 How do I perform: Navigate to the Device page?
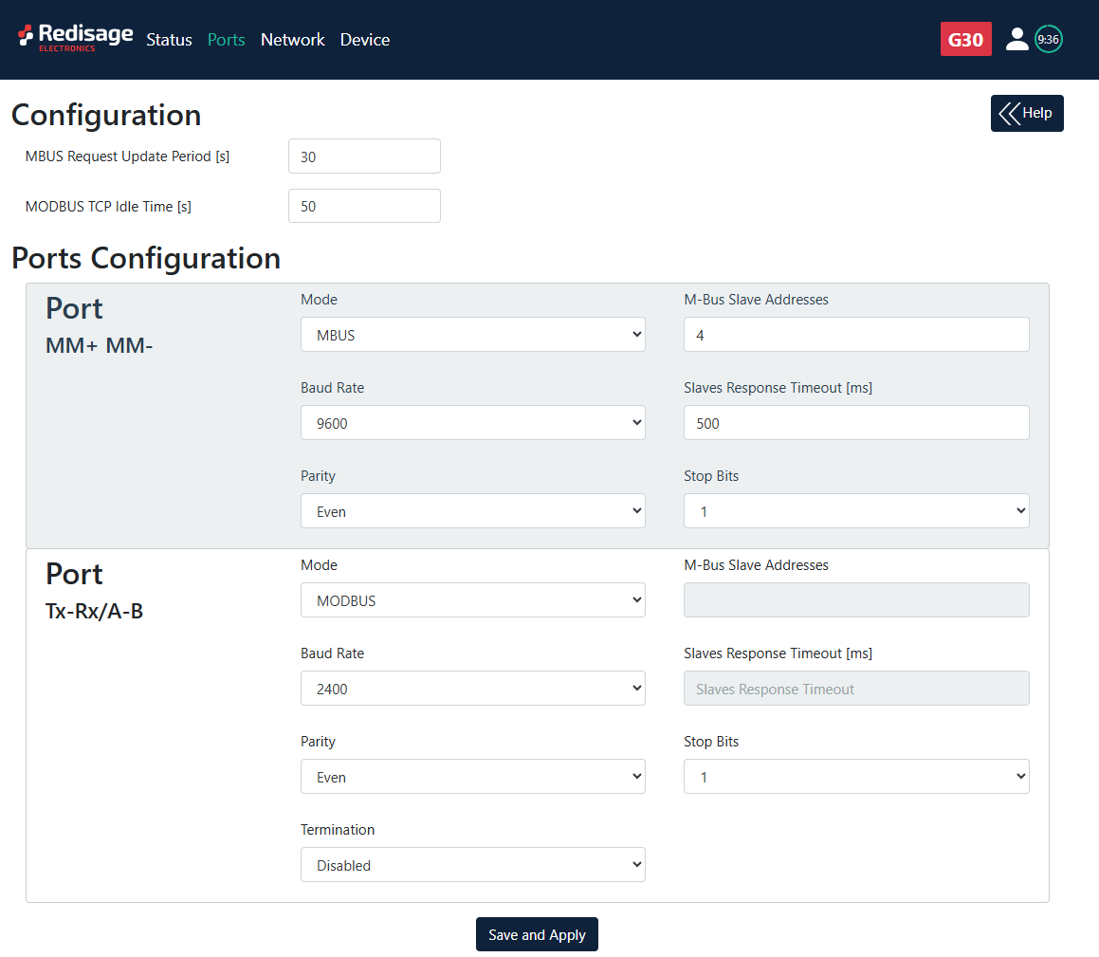coord(364,40)
